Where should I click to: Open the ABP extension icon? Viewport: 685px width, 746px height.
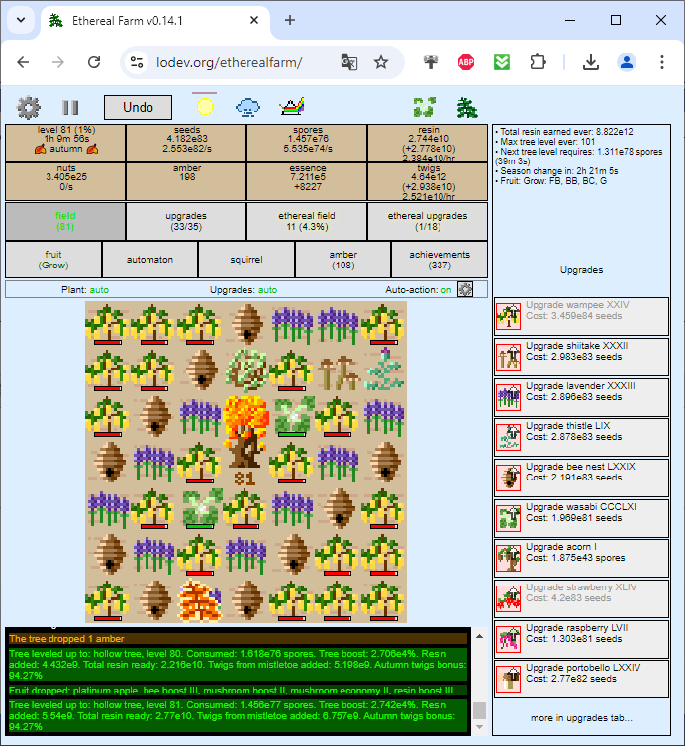coord(466,62)
